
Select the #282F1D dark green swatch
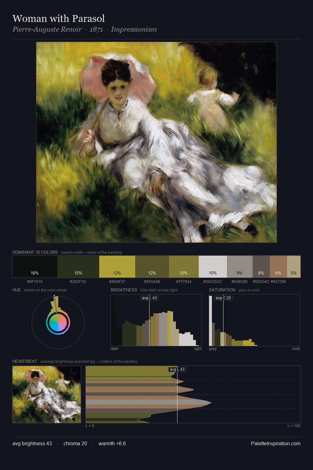click(78, 267)
